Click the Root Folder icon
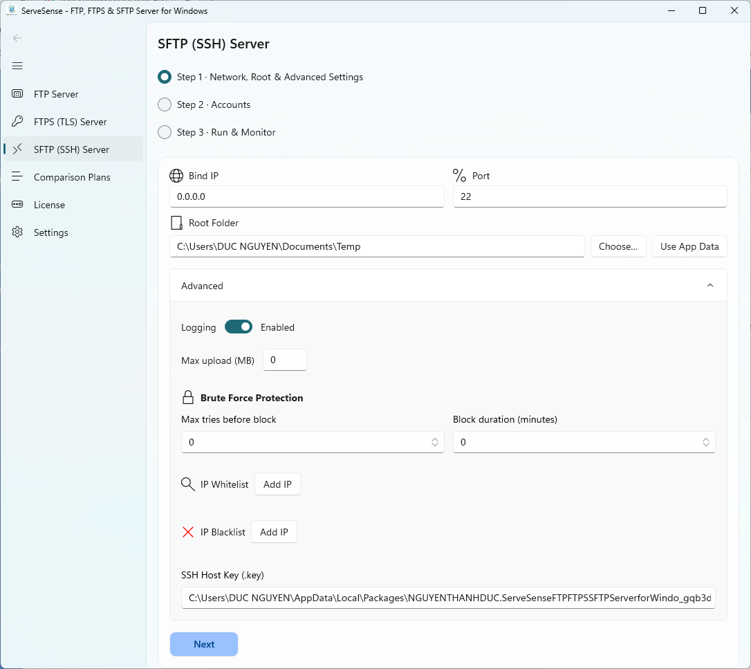The width and height of the screenshot is (751, 669). pos(176,223)
